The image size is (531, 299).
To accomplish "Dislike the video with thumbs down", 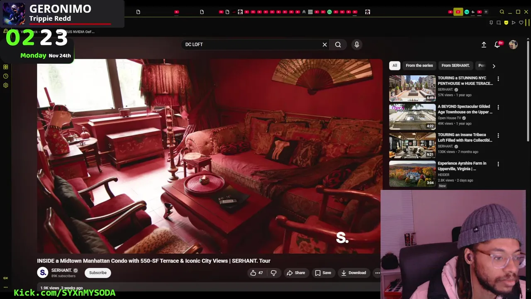I will [273, 273].
